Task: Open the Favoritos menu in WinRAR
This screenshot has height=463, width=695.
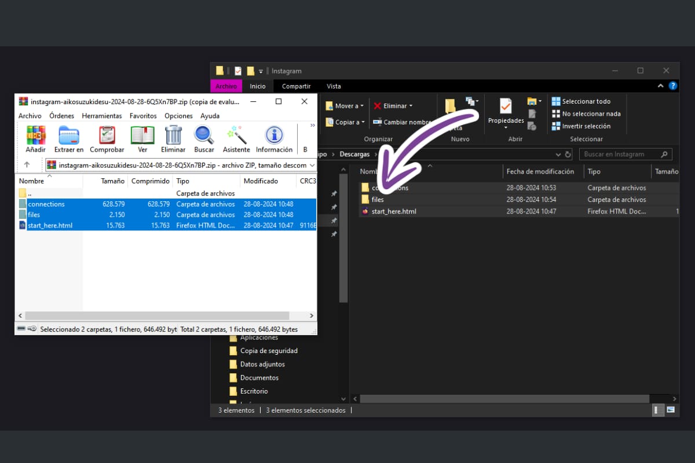Action: click(143, 116)
